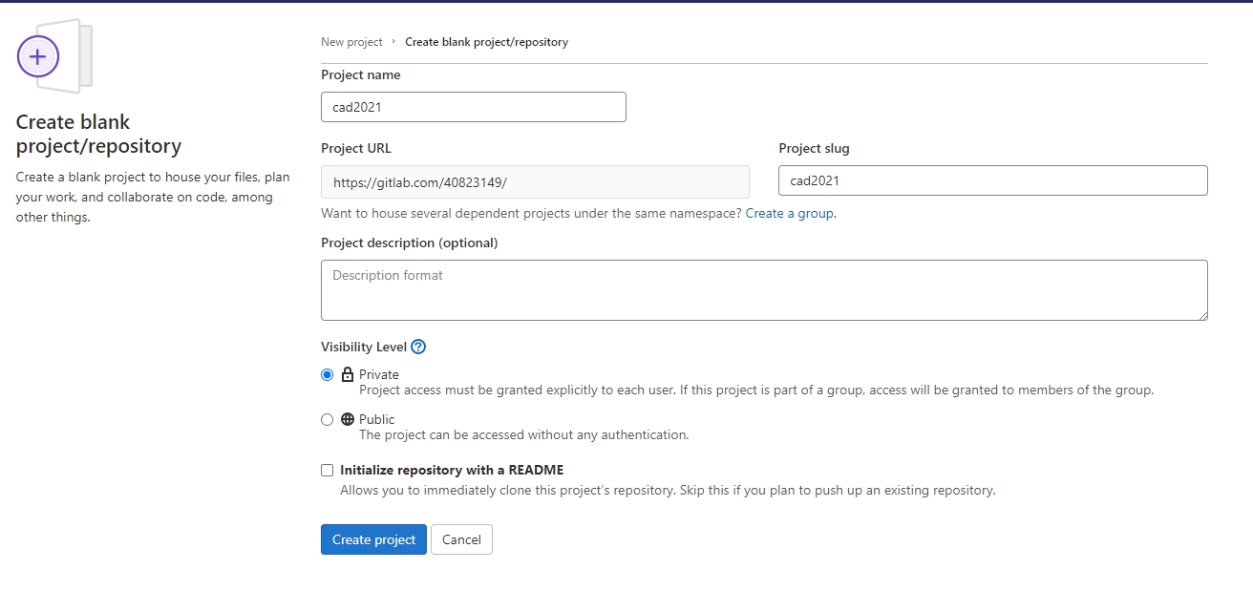Focus the Project name field
This screenshot has width=1253, height=612.
point(474,107)
